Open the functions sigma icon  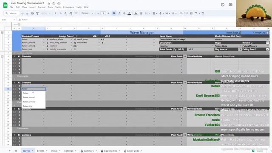203,13
